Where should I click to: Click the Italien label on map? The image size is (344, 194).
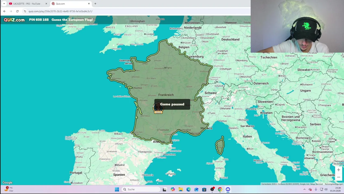click(247, 136)
